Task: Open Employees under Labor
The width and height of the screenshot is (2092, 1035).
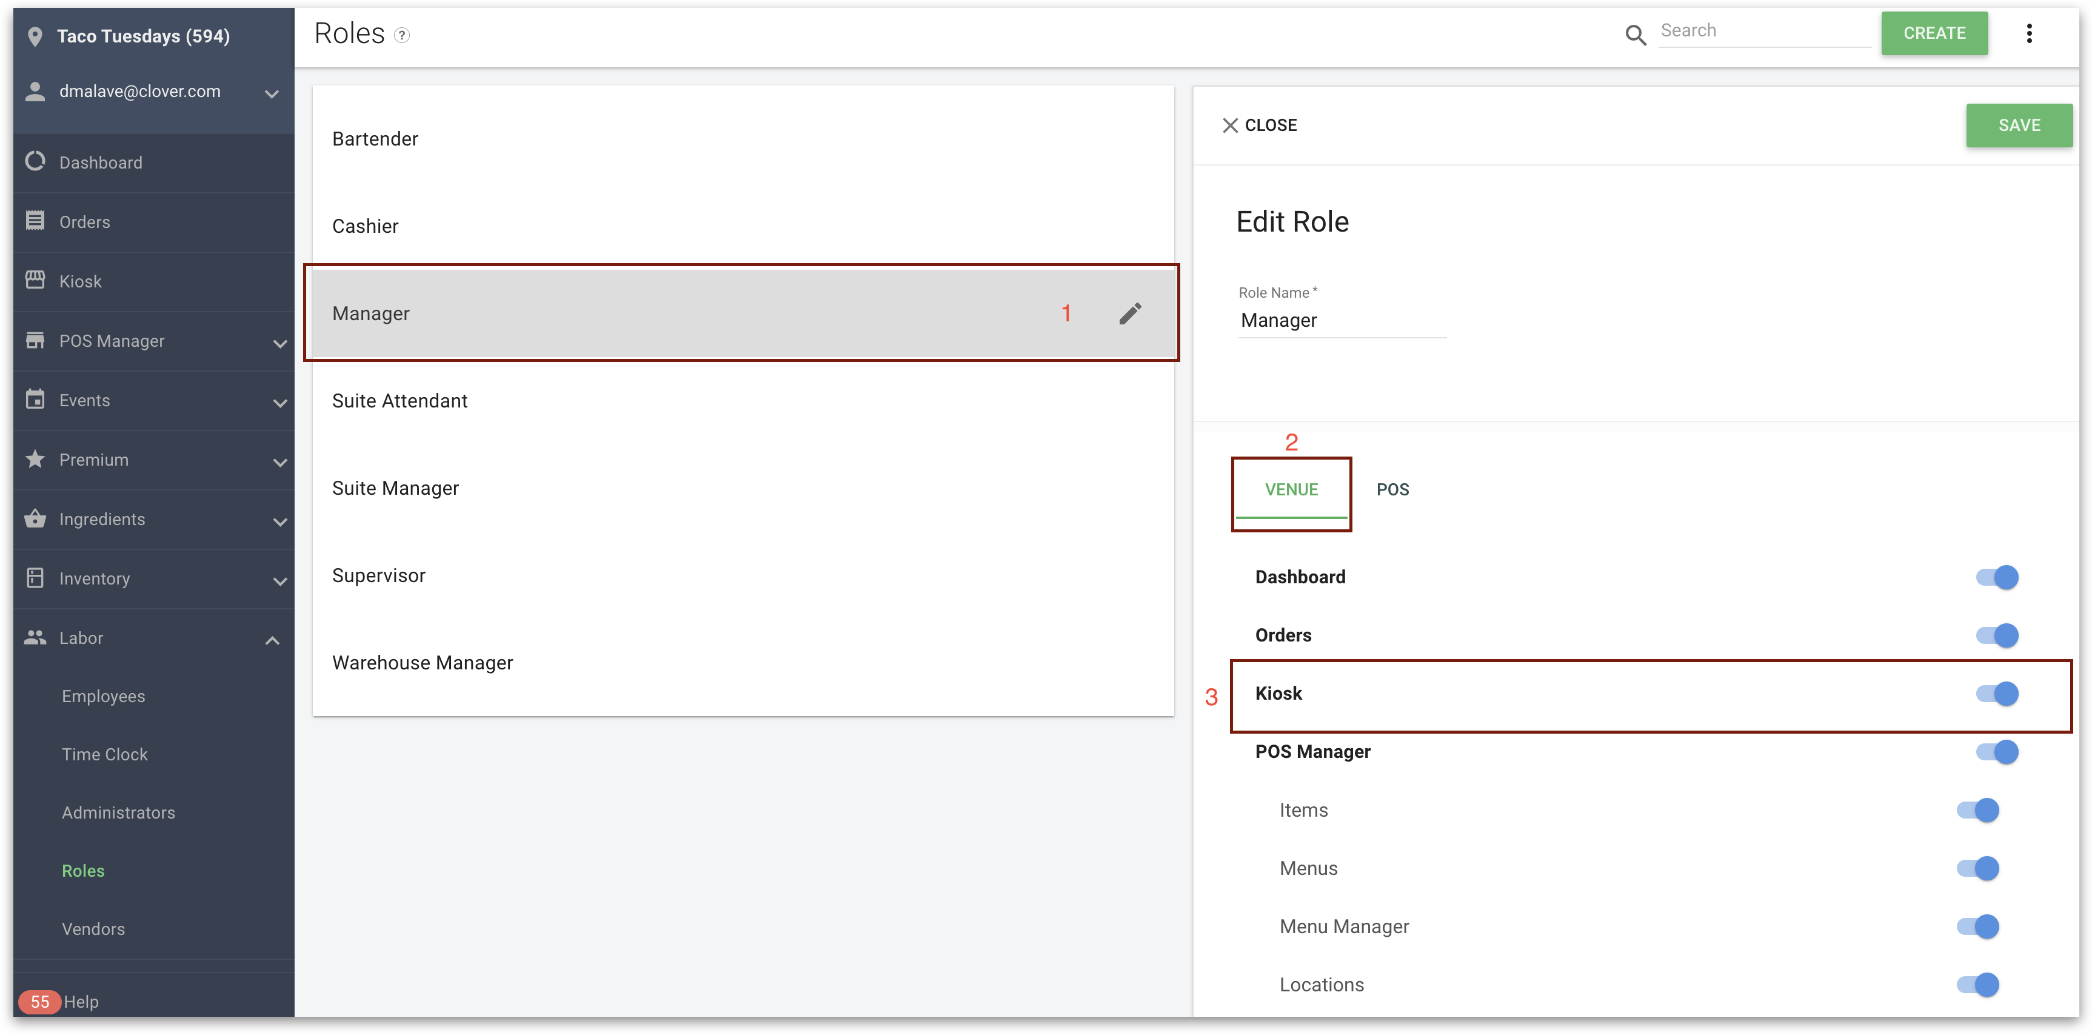Action: coord(103,696)
